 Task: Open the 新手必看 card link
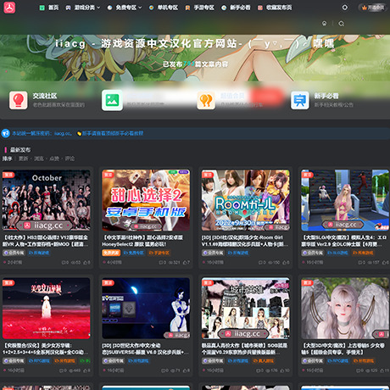[326, 96]
